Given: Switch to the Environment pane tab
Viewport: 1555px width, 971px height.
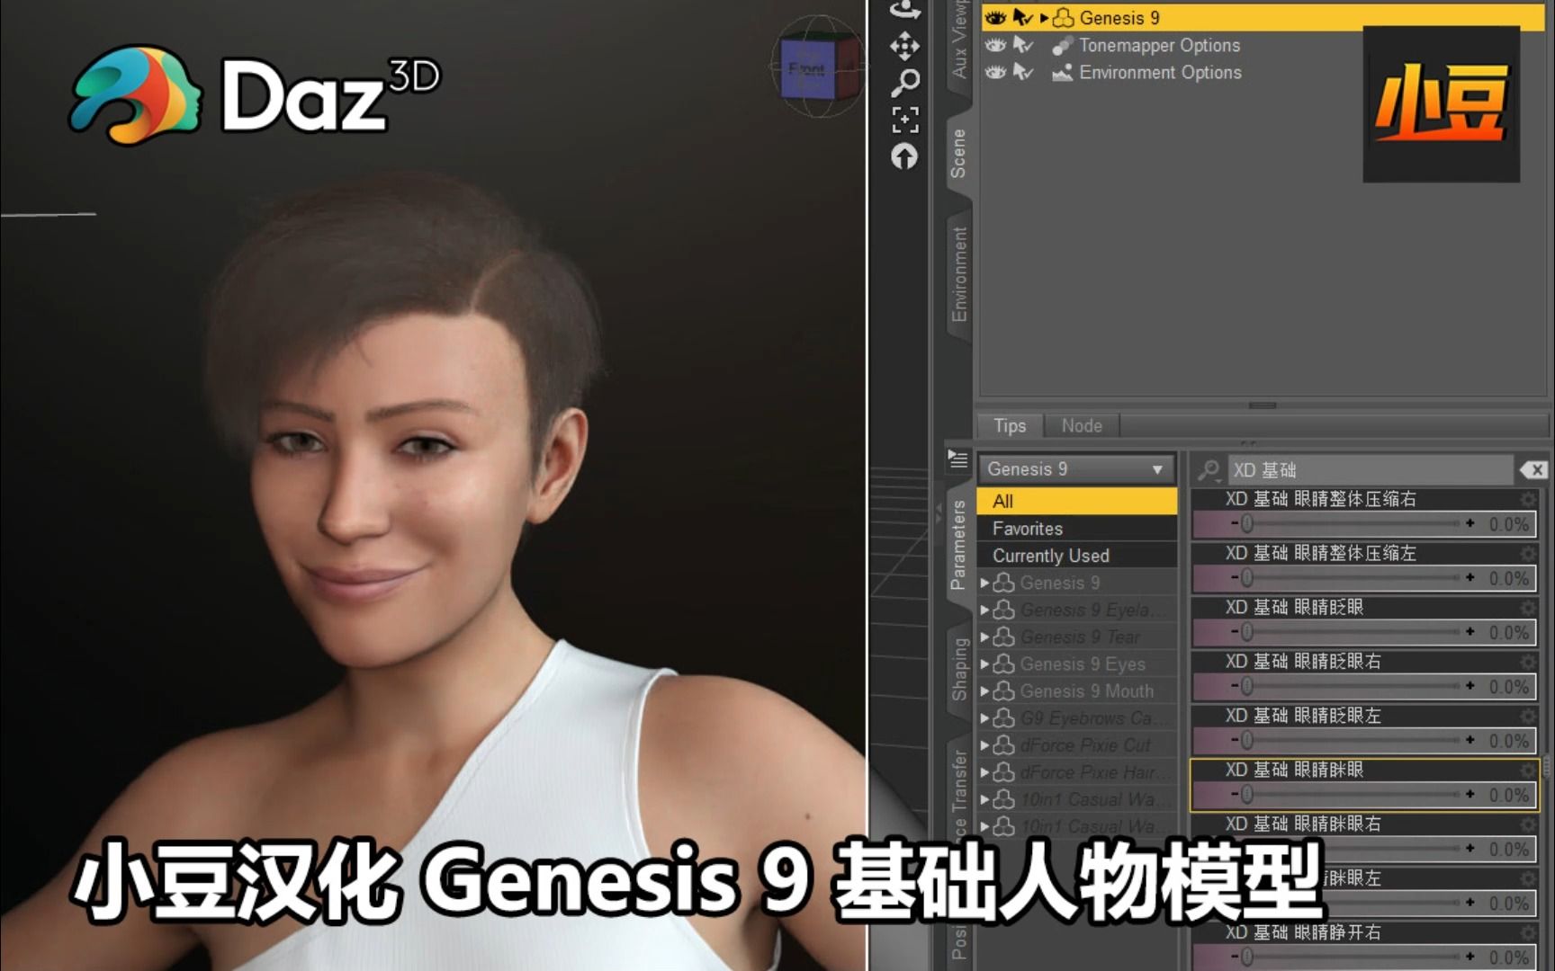Looking at the screenshot, I should [x=959, y=274].
